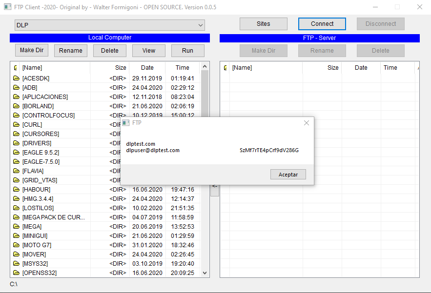Click the MOVER folder icon
The image size is (431, 293).
[16, 254]
